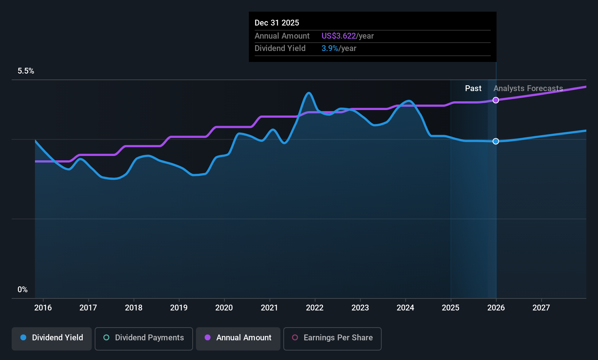Select the blue yield marker at 2026
This screenshot has height=360, width=598.
point(496,141)
